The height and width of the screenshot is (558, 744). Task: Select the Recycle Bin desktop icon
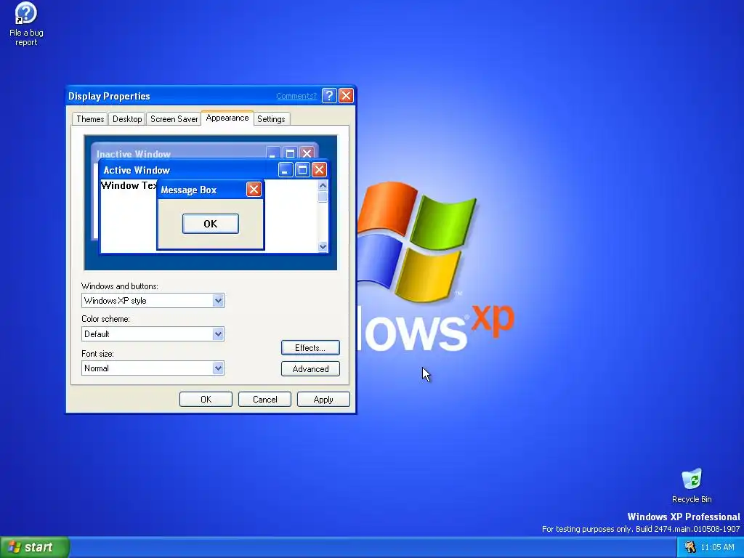tap(692, 486)
